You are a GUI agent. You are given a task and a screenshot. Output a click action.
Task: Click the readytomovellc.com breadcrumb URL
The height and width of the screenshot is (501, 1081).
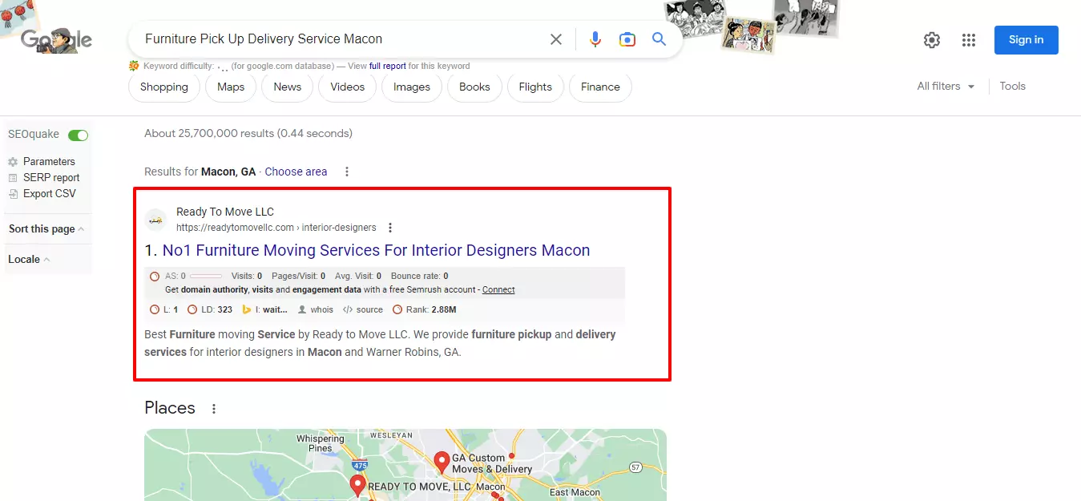pos(276,228)
